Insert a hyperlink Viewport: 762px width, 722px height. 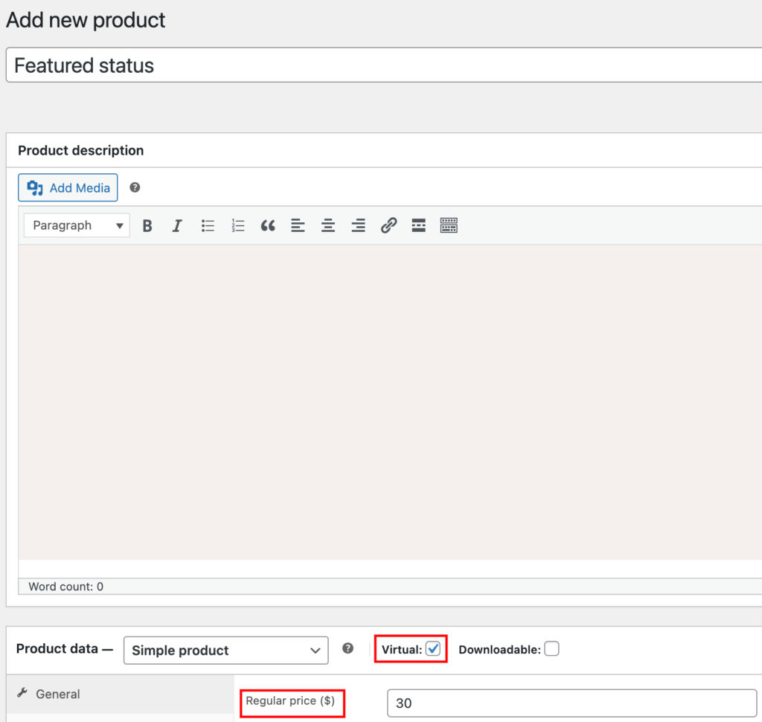(x=388, y=225)
